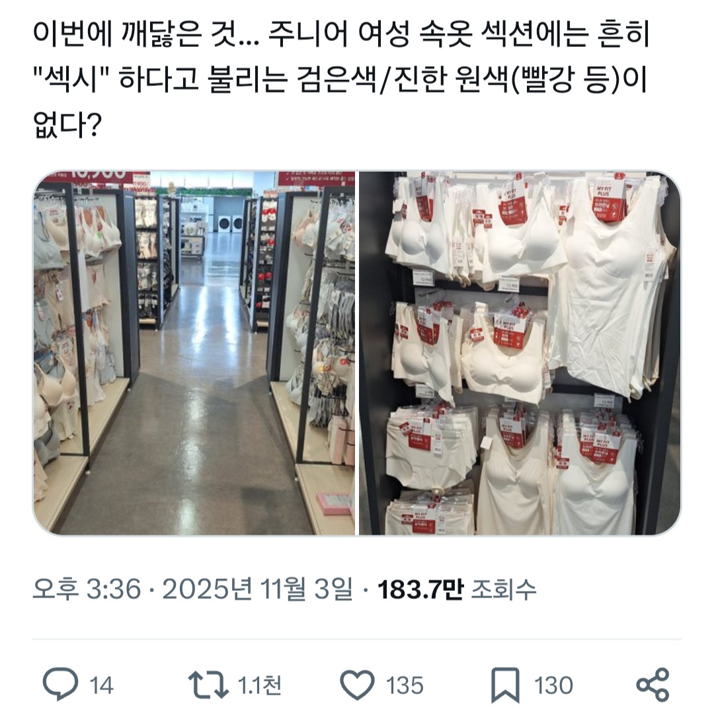Click the reply count 14
714x727 pixels.
tap(101, 685)
